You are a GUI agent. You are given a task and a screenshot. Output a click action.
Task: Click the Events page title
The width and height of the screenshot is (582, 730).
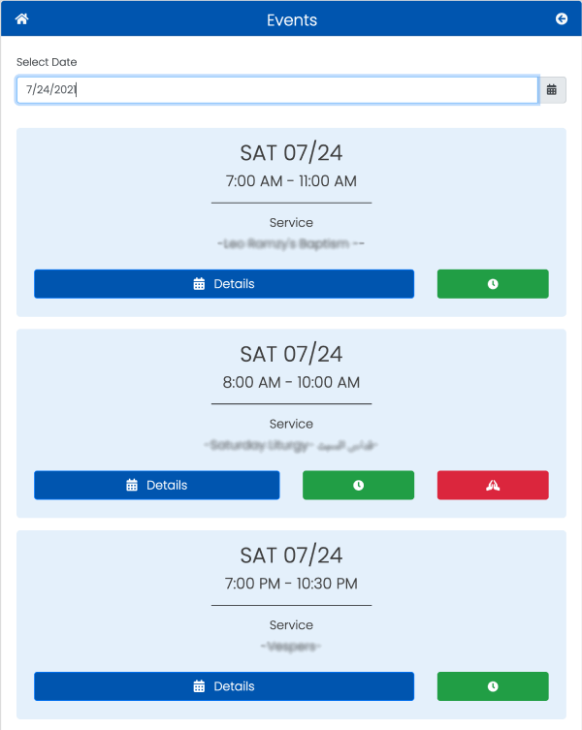(292, 20)
